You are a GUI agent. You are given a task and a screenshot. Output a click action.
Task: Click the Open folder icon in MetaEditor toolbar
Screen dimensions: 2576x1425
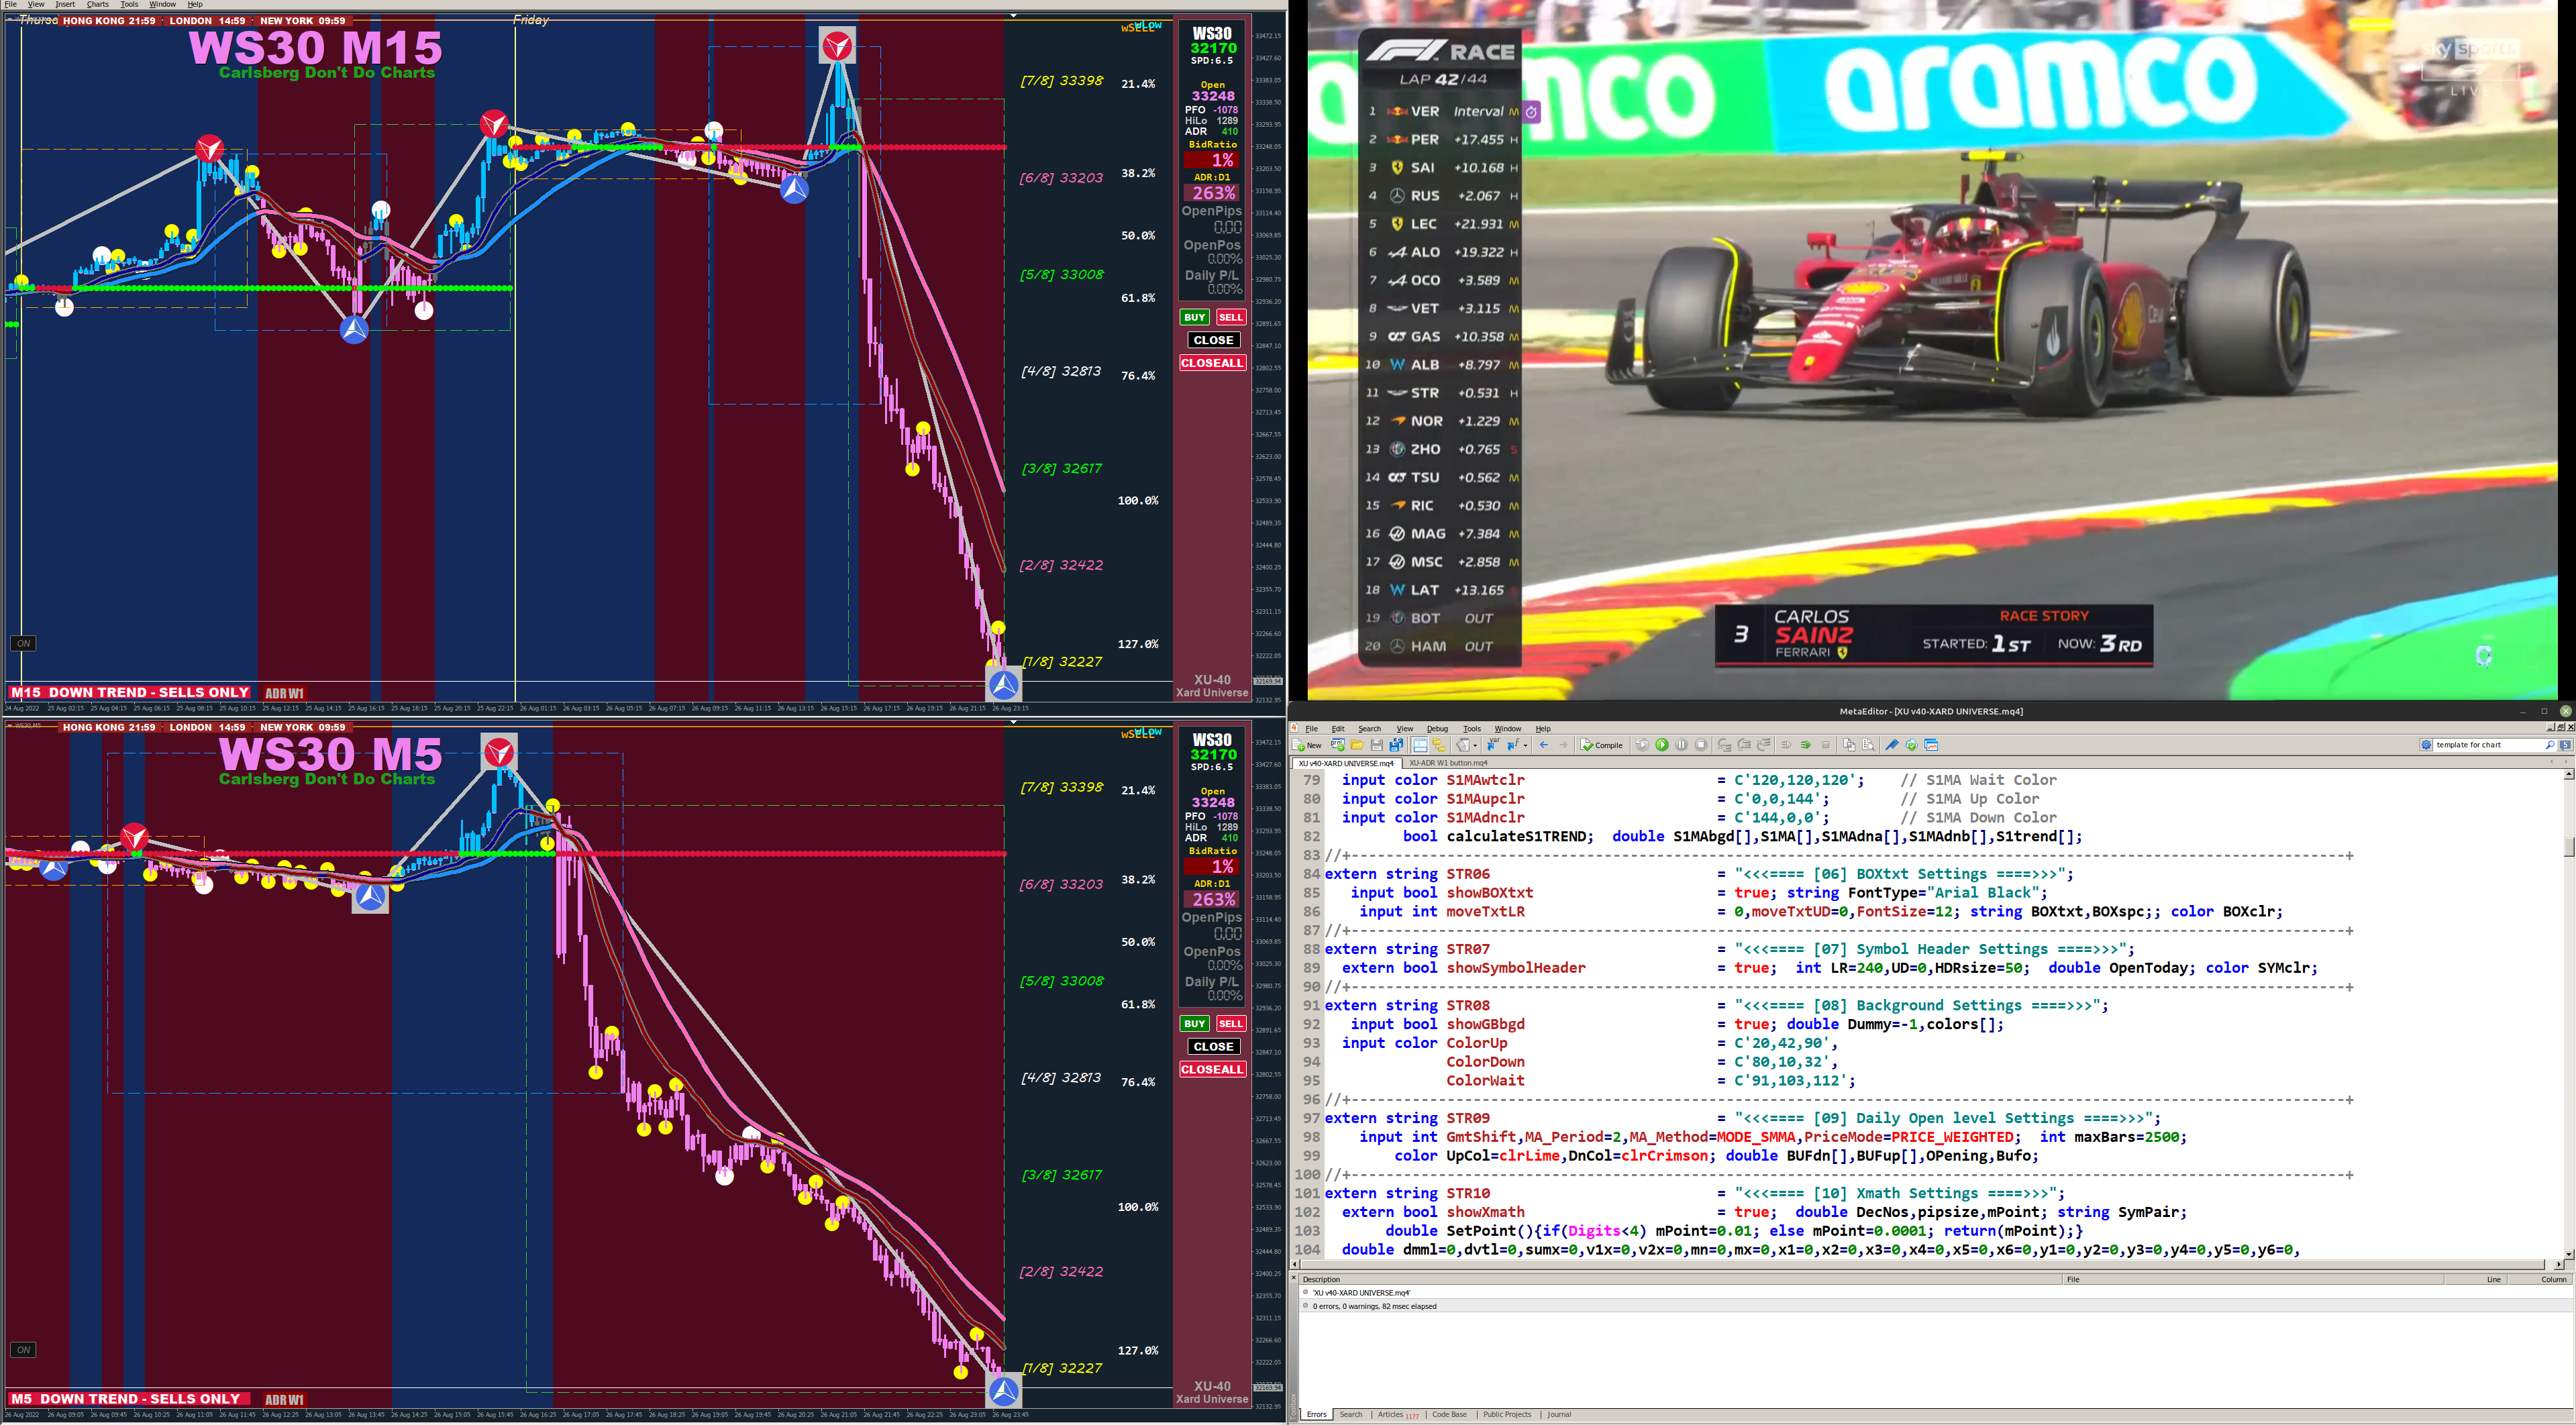coord(1357,745)
